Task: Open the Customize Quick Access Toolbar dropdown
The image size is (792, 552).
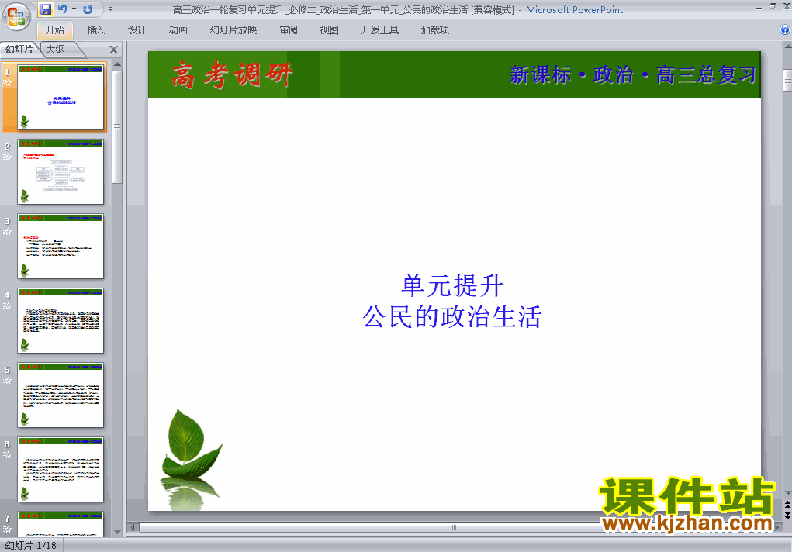Action: click(x=111, y=9)
